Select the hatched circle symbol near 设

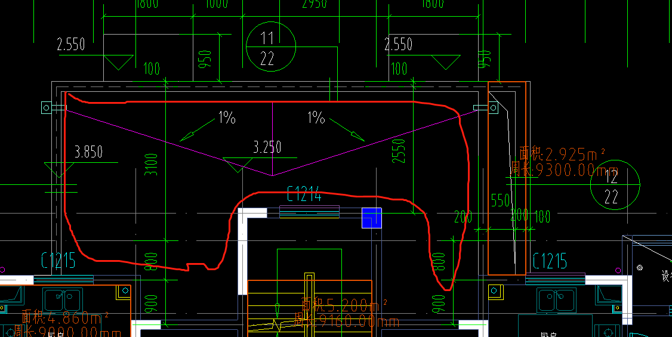tap(640, 268)
